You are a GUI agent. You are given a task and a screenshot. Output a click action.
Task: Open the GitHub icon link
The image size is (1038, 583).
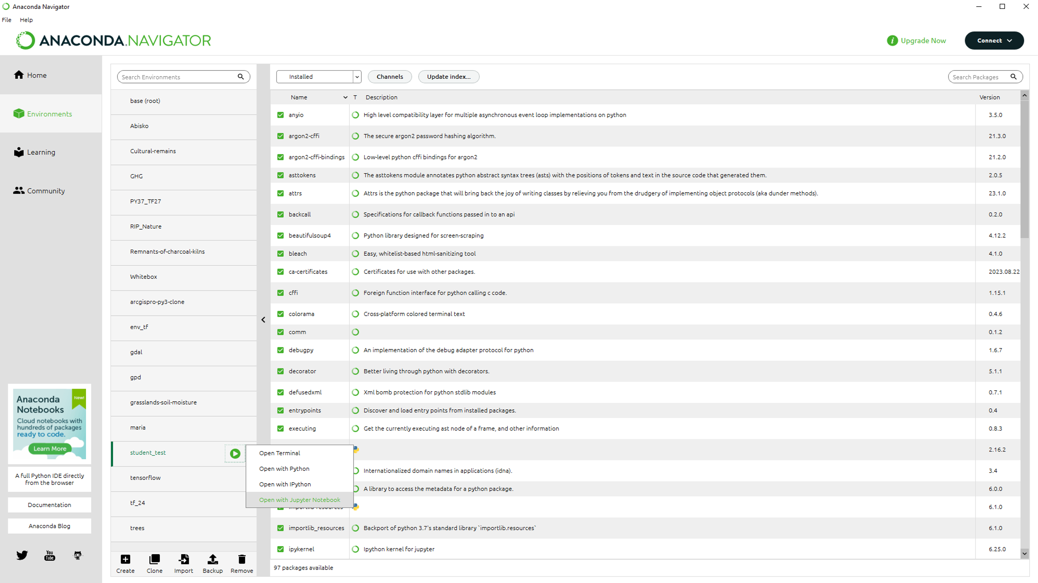tap(78, 555)
